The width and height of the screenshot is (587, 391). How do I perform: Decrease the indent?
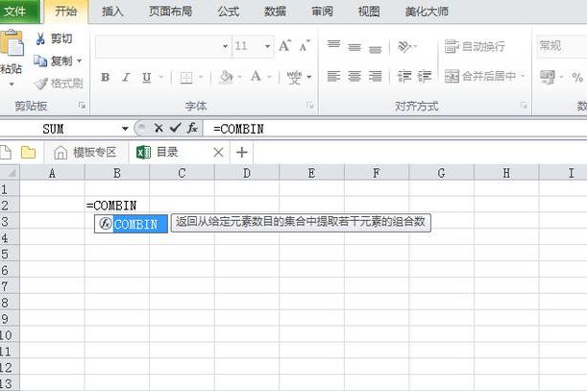pyautogui.click(x=404, y=77)
